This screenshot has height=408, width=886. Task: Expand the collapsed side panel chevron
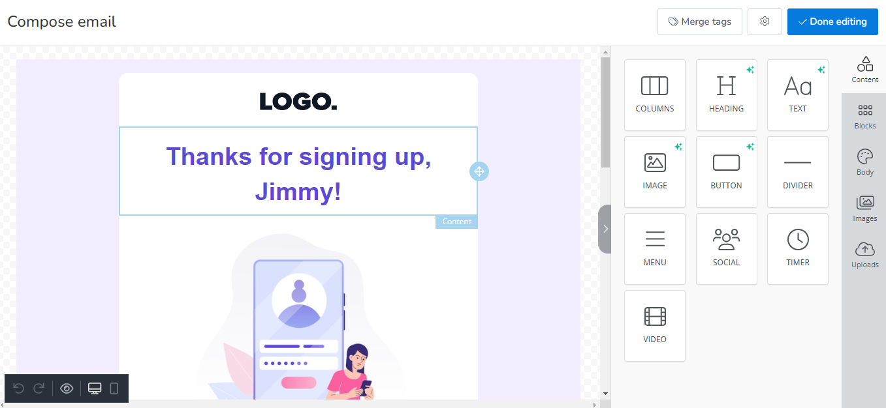point(605,229)
